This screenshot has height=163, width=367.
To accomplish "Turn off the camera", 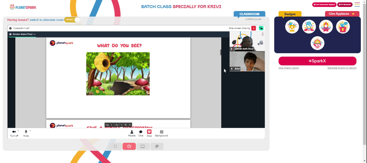I will click(x=14, y=134).
